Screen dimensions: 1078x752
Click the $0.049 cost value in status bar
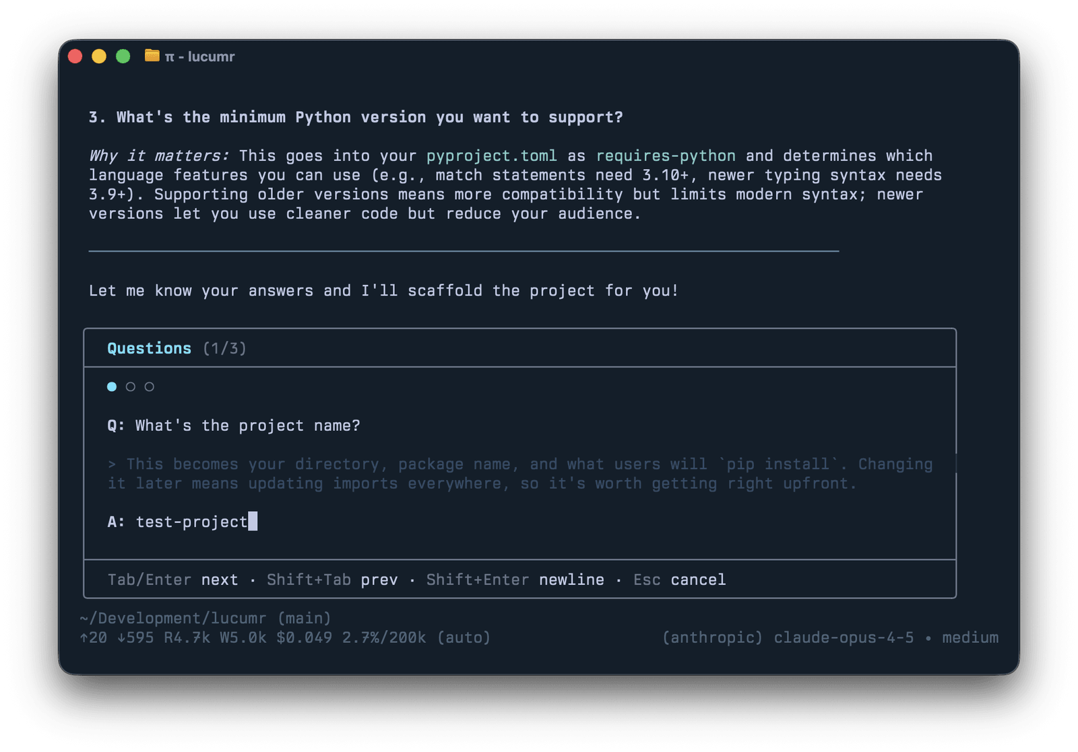pyautogui.click(x=304, y=638)
